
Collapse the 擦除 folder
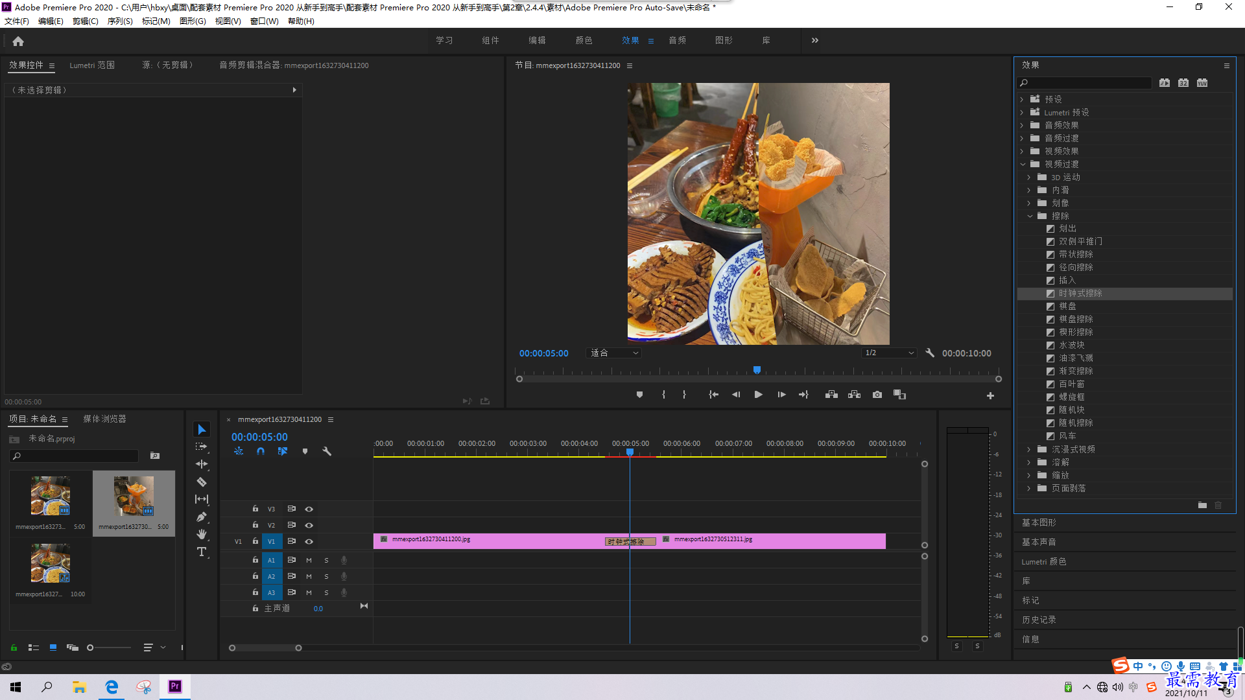[x=1030, y=216]
